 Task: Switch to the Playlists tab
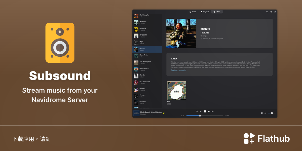pos(205,12)
